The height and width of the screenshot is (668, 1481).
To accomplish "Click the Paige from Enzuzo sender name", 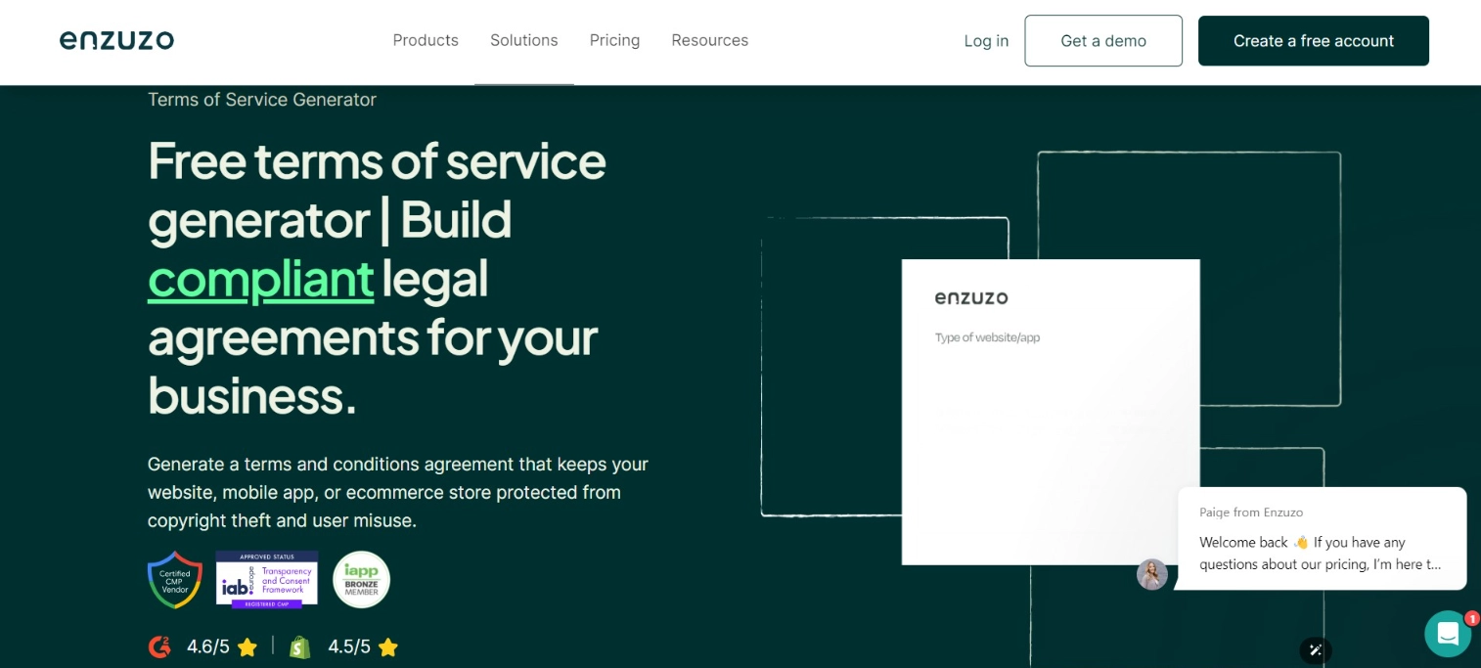I will coord(1251,512).
